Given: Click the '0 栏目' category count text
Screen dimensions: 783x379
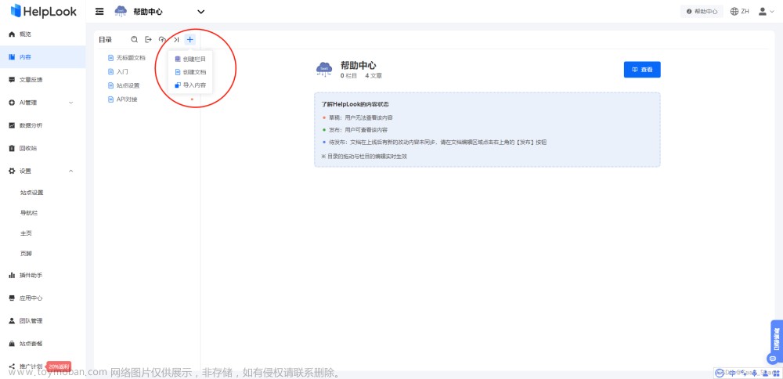Looking at the screenshot, I should [x=348, y=76].
